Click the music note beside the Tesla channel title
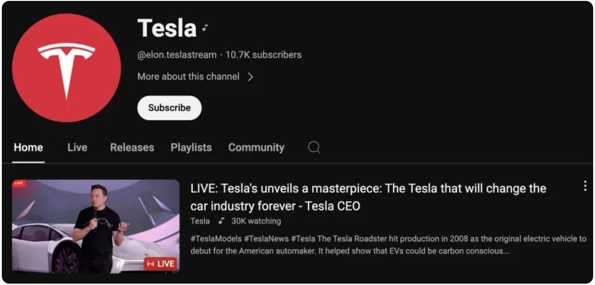 [205, 29]
